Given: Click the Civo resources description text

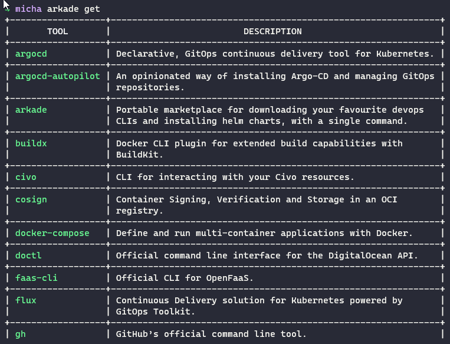Looking at the screenshot, I should (234, 177).
